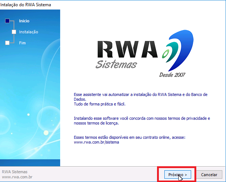Open the www.rwa.com.br/sistema link text
The width and height of the screenshot is (226, 182).
click(96, 142)
